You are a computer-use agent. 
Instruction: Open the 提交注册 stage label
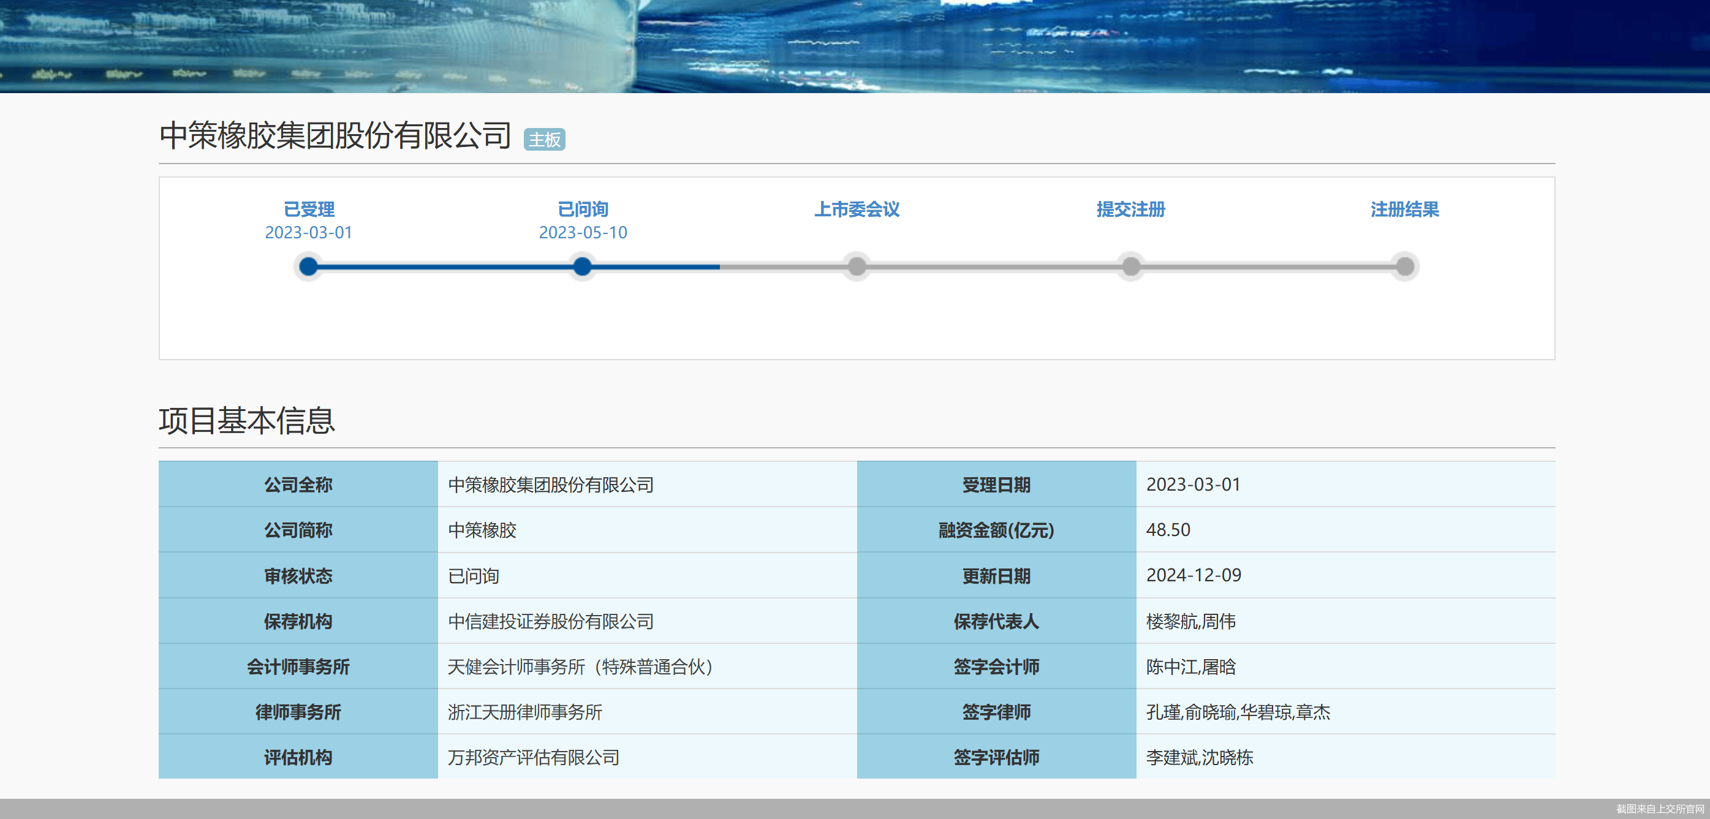tap(1131, 209)
